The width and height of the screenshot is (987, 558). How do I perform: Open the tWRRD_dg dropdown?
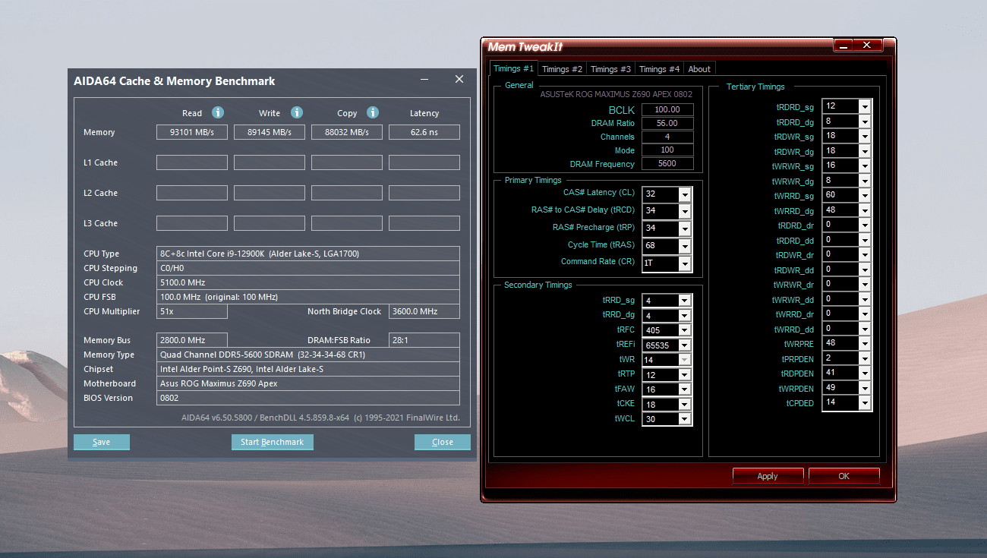point(865,210)
